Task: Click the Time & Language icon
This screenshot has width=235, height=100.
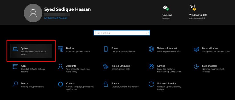Action: coord(106,66)
